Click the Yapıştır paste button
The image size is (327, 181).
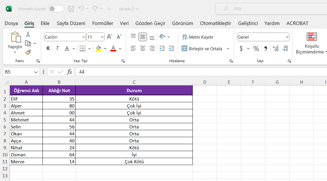pyautogui.click(x=15, y=42)
